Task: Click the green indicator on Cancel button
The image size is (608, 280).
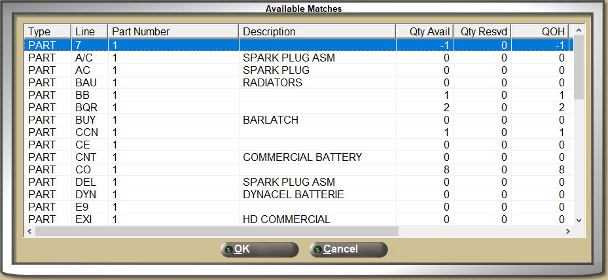Action: tap(317, 249)
